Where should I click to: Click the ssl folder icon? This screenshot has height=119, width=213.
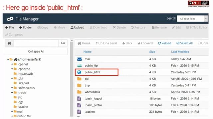point(79,79)
